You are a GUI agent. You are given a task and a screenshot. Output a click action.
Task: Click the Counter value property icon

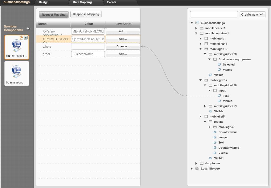tap(215, 132)
